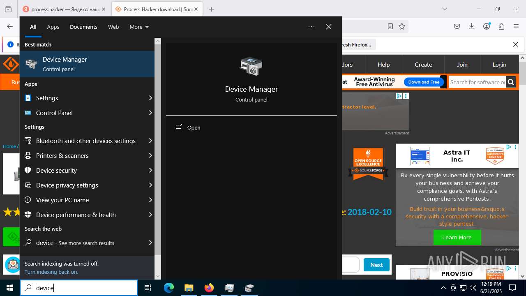Close the Windows search panel
Screen dimensions: 526x296
click(329, 27)
